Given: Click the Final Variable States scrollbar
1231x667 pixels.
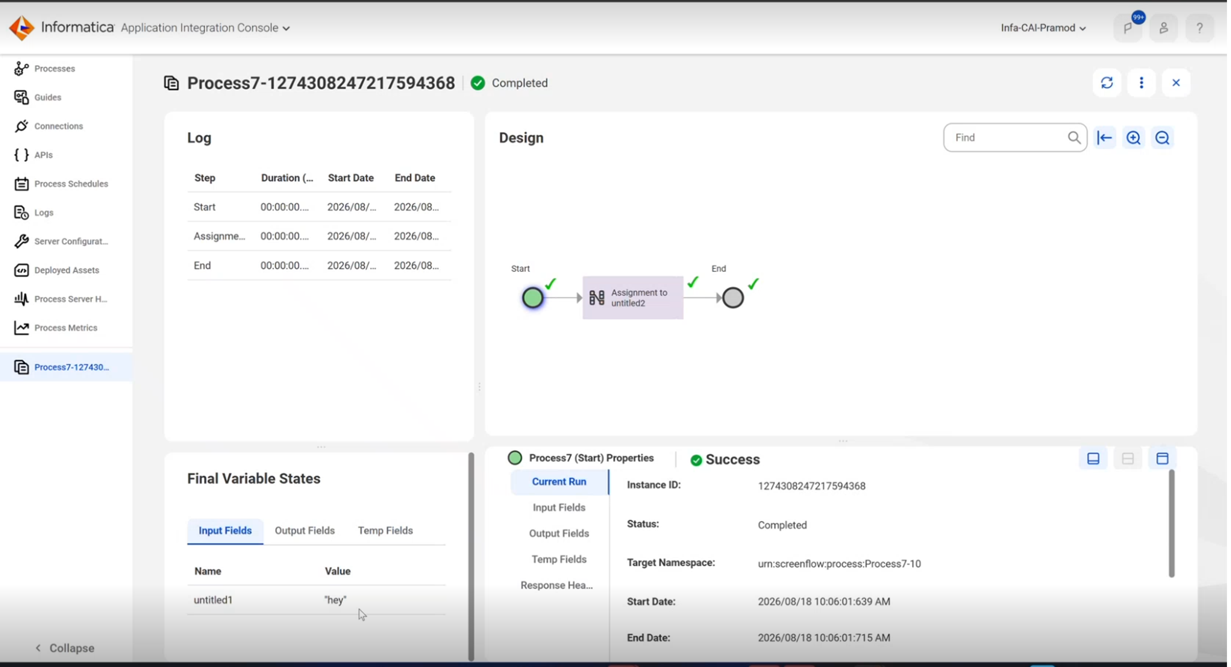Looking at the screenshot, I should click(x=471, y=557).
